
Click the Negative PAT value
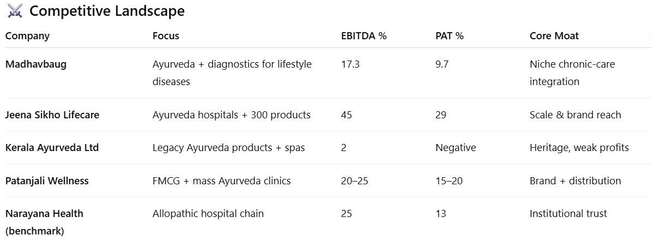tap(456, 148)
